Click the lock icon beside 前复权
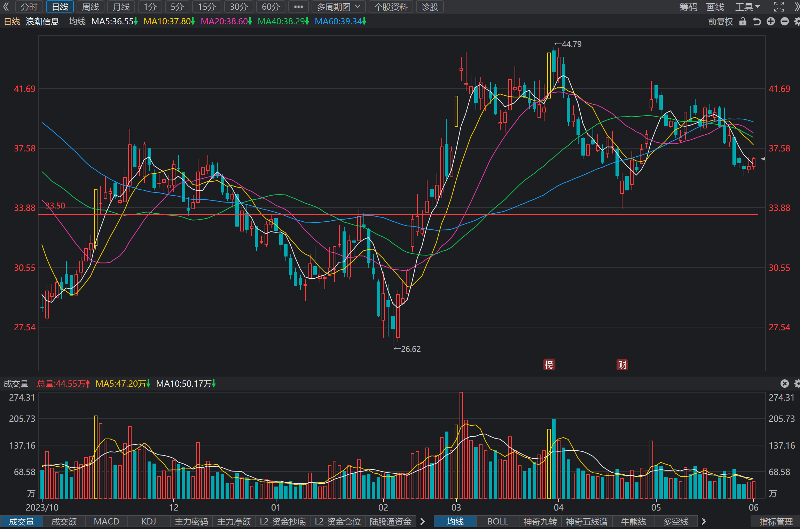Viewport: 800px width, 529px height. [743, 22]
